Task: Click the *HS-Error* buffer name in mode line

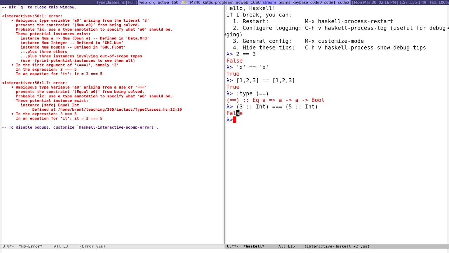Action: point(31,246)
